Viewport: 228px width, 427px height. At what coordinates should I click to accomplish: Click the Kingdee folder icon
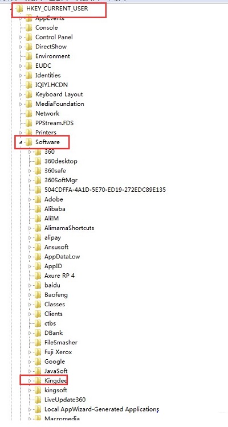(38, 380)
